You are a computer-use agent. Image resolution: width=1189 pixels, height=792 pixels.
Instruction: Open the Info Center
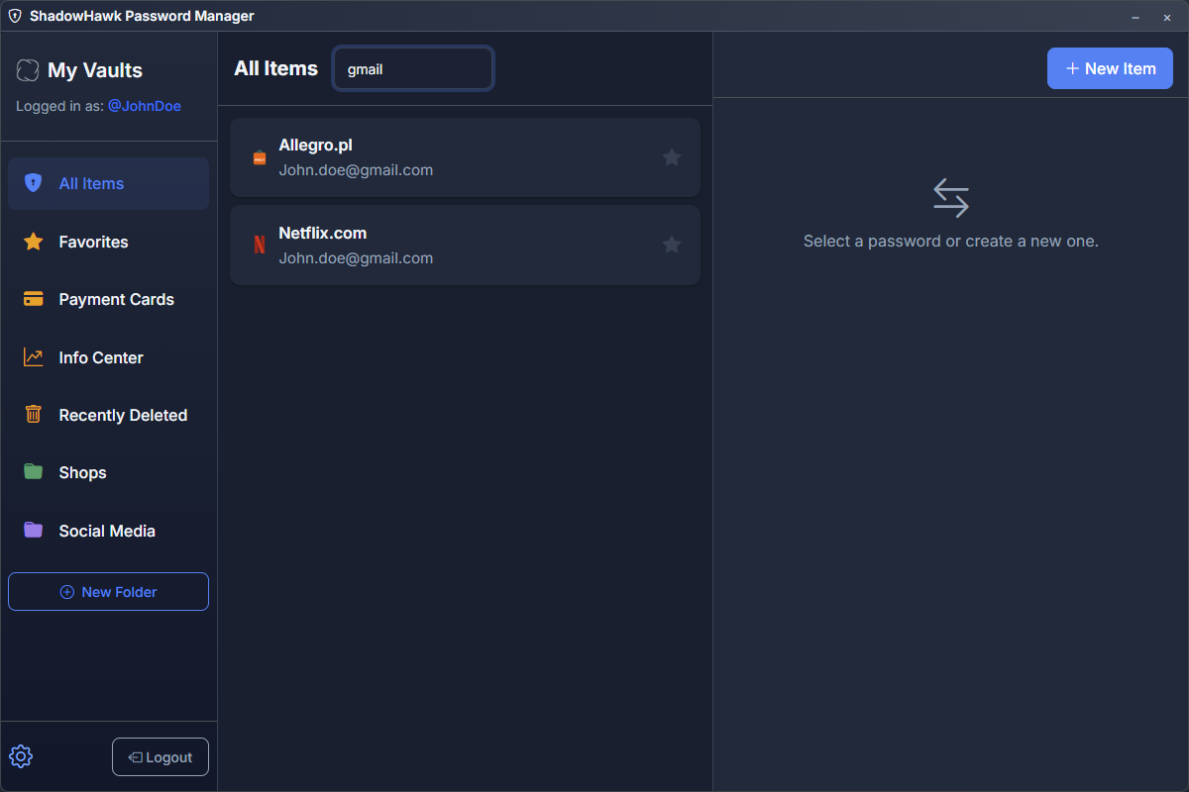(x=108, y=357)
